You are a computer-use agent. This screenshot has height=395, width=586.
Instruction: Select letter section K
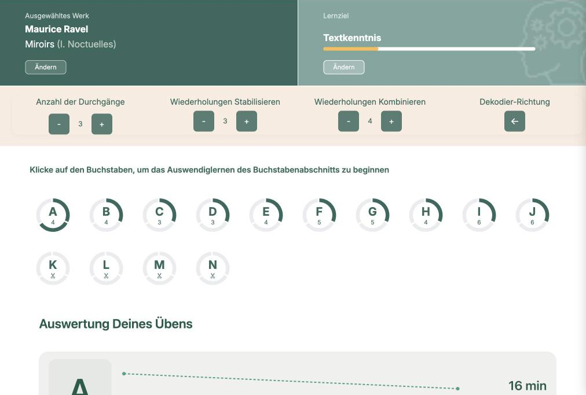53,268
